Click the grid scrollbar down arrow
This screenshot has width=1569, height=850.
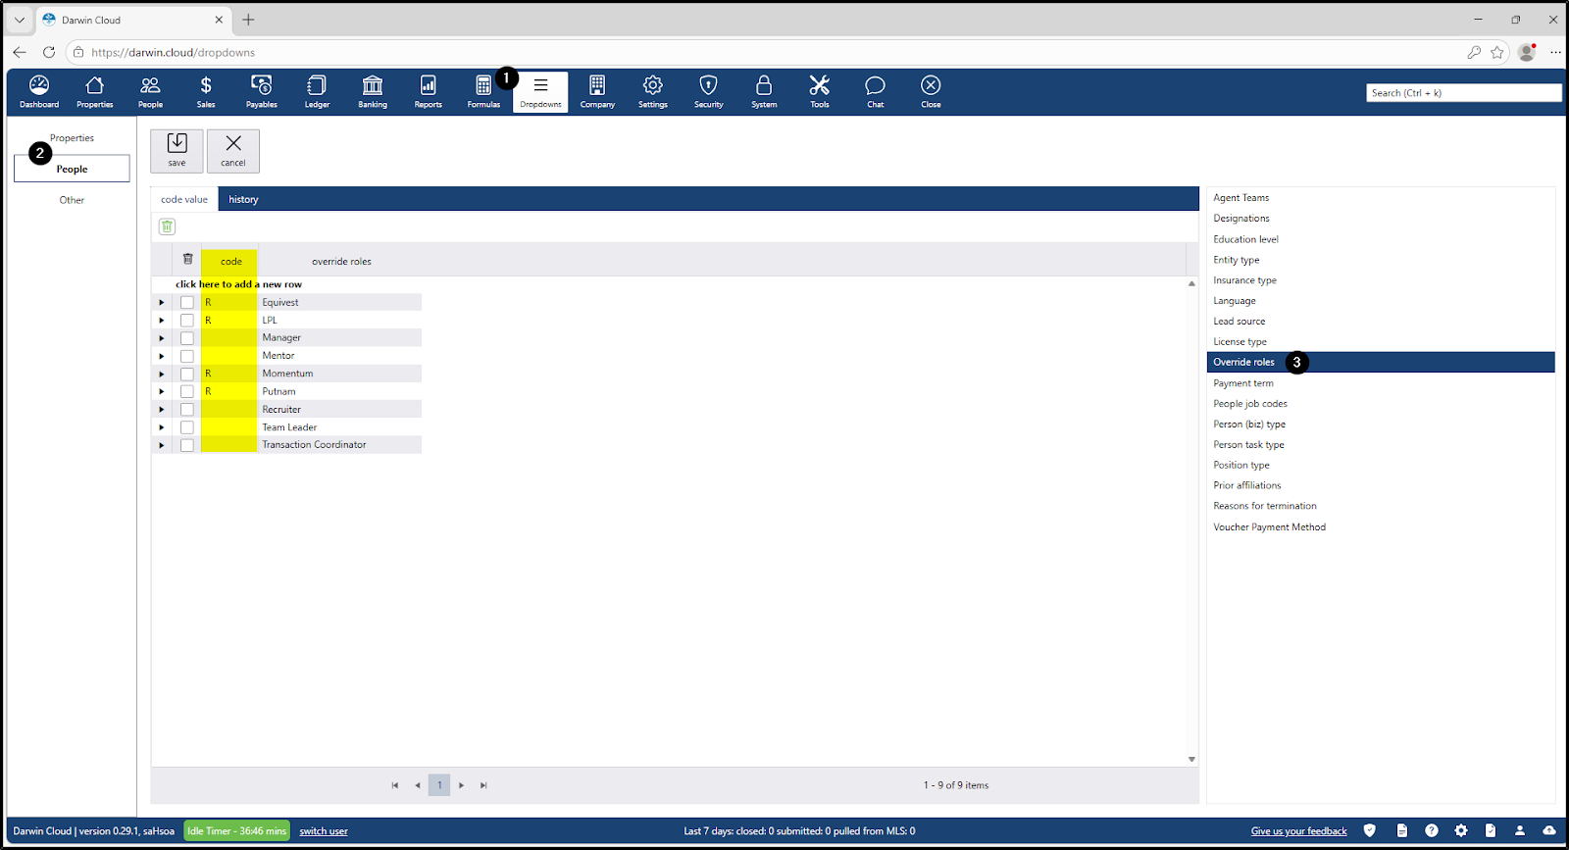point(1191,759)
